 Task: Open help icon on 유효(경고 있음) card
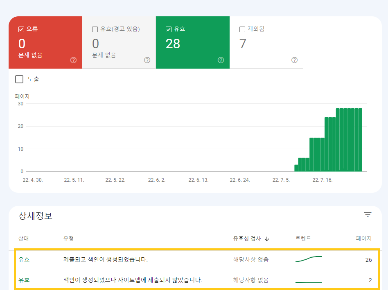tap(147, 60)
